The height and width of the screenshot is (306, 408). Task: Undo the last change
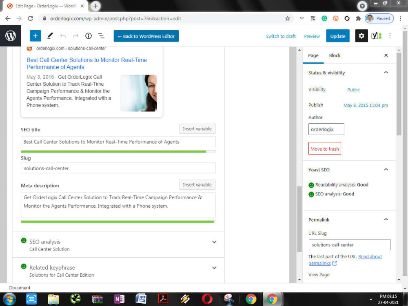63,36
